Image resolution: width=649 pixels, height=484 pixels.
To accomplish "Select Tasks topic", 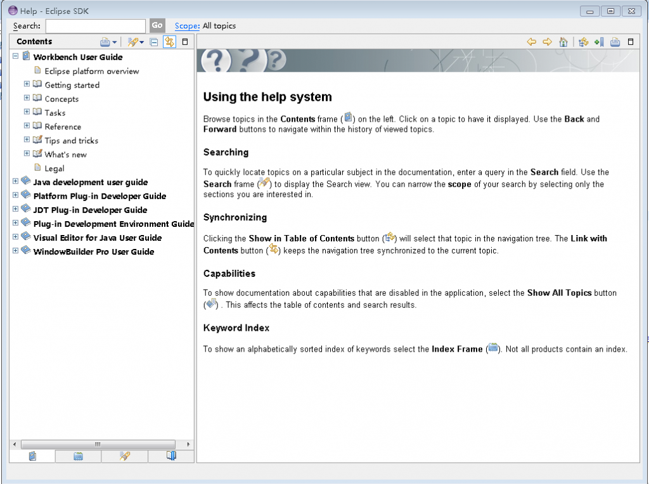I will (x=55, y=113).
